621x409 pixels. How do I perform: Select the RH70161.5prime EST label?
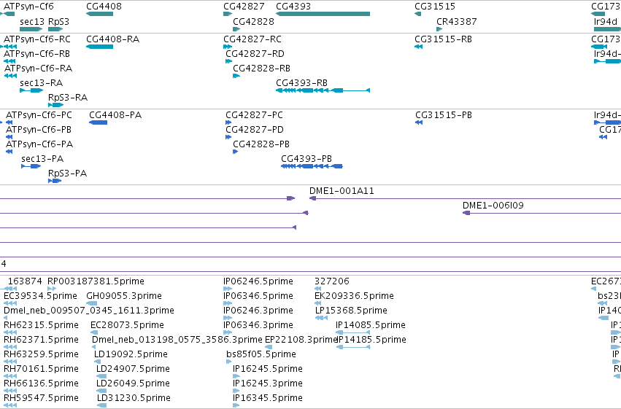pos(41,369)
